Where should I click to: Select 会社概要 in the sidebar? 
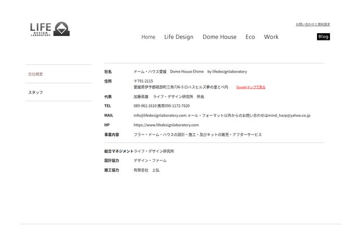pyautogui.click(x=36, y=74)
